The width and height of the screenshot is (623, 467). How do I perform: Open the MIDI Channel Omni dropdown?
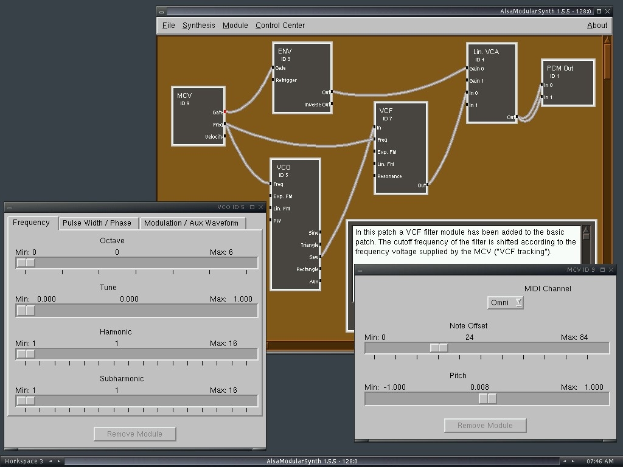tap(505, 302)
